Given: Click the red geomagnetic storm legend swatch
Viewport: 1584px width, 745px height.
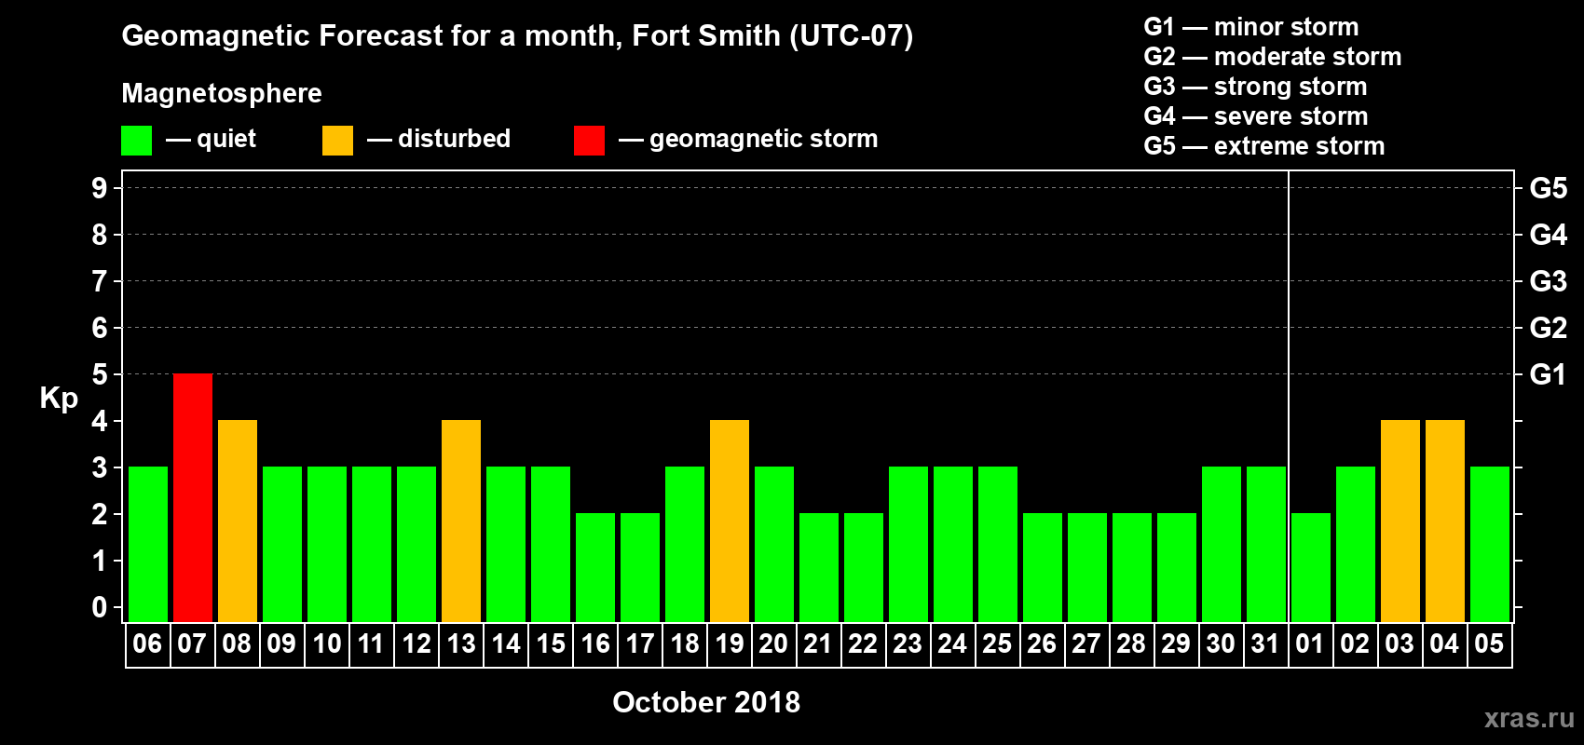Looking at the screenshot, I should click(x=589, y=141).
